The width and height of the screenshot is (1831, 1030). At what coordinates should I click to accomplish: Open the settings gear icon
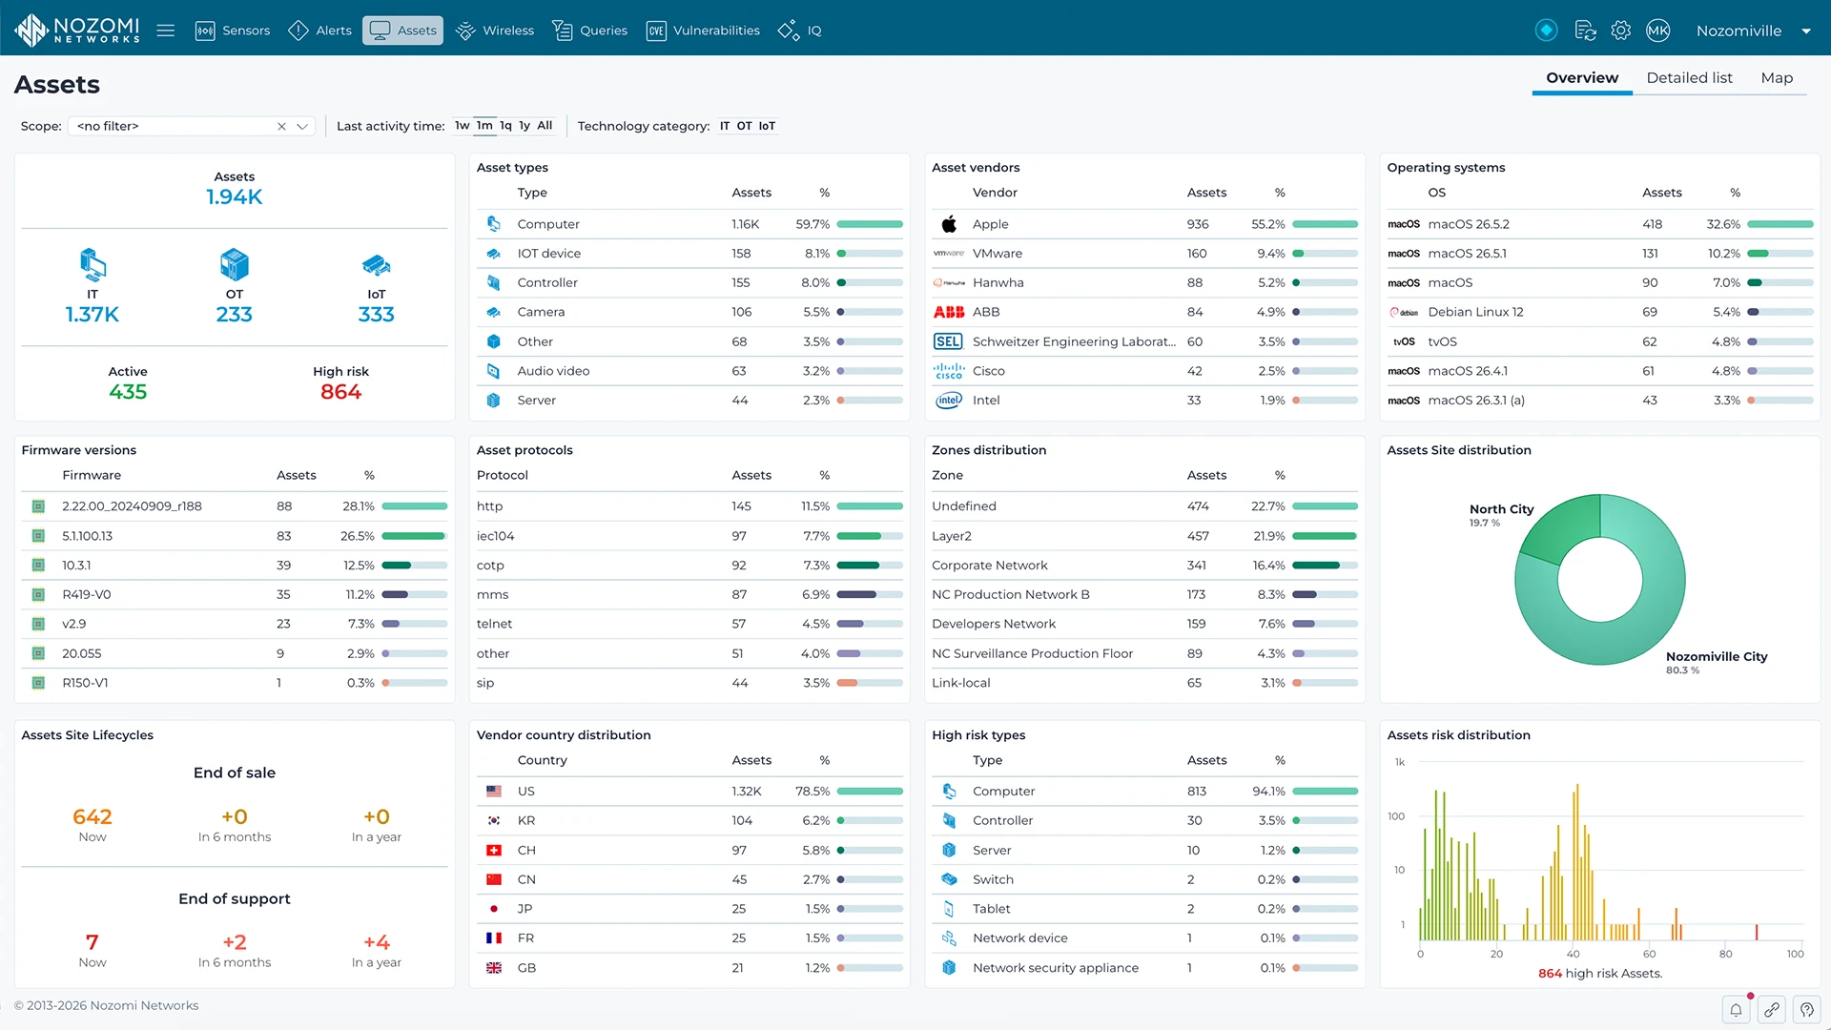(x=1621, y=31)
